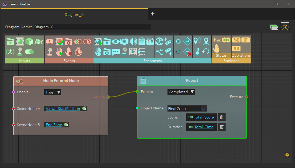Screen dimensions: 295x168
Task: Follow the End Zone link
Action: (x=54, y=125)
